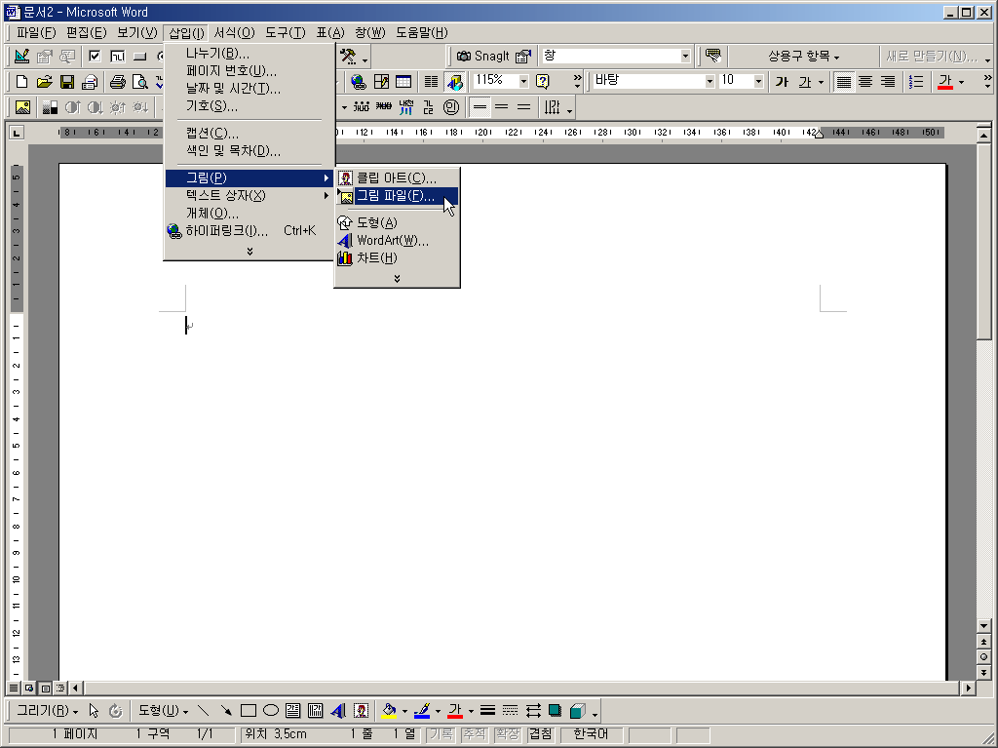Click the Open folder icon
This screenshot has height=748, width=998.
[x=44, y=82]
